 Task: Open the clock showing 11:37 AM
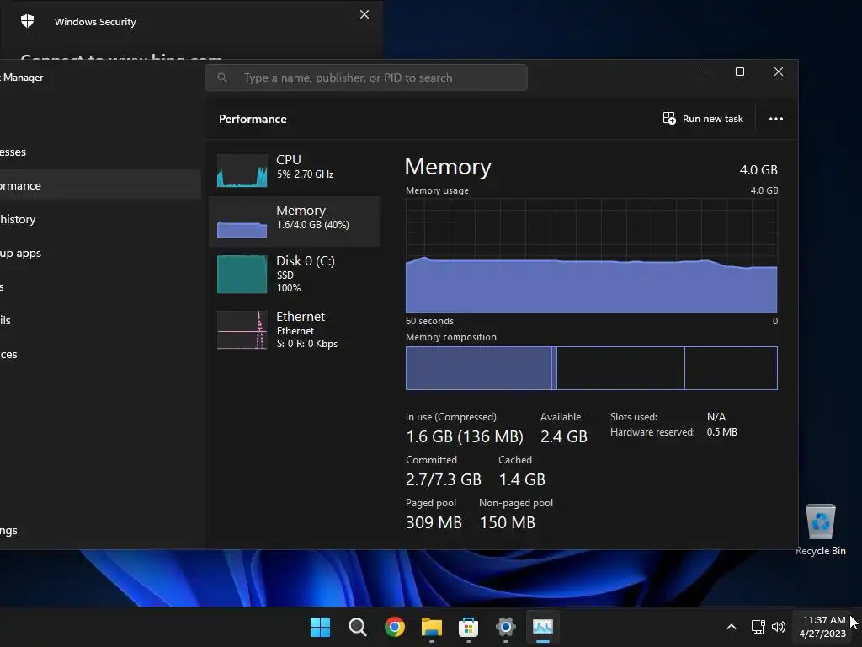(823, 627)
